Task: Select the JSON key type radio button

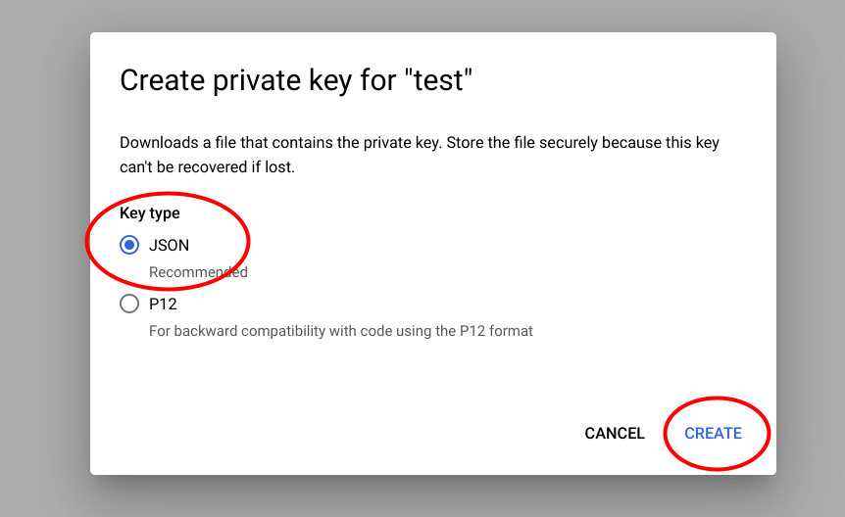Action: pyautogui.click(x=129, y=246)
